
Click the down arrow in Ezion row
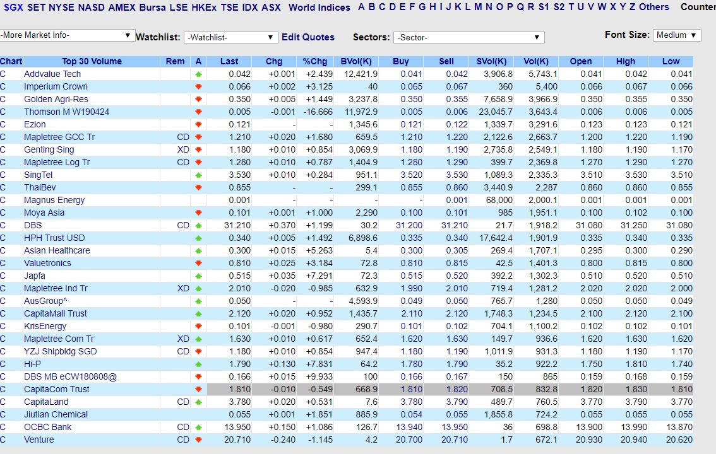(198, 124)
